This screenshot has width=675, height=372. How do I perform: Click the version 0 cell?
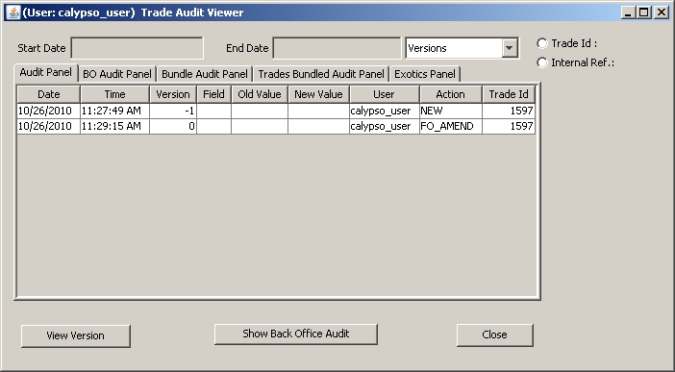[x=173, y=127]
